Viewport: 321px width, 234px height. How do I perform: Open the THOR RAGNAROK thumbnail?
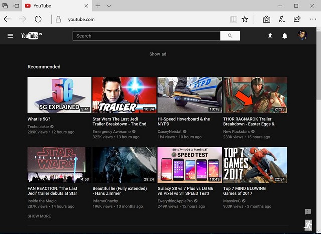click(x=255, y=95)
